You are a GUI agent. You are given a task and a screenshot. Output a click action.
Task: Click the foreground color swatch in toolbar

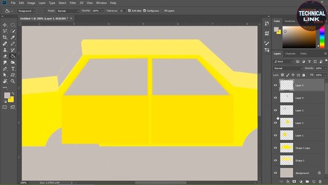(x=7, y=96)
